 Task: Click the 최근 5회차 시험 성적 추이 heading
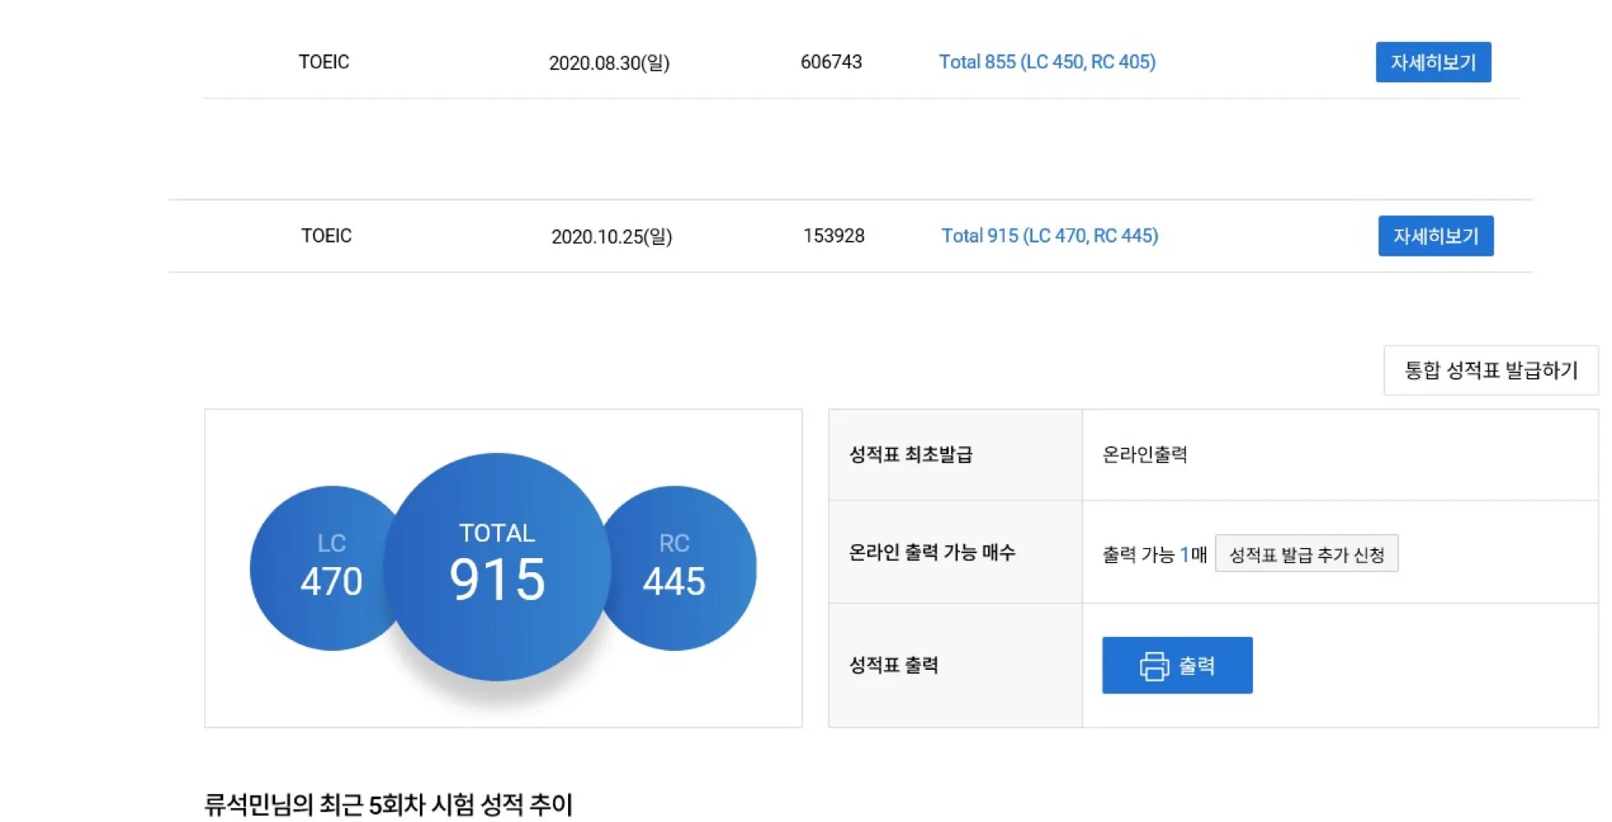tap(388, 804)
